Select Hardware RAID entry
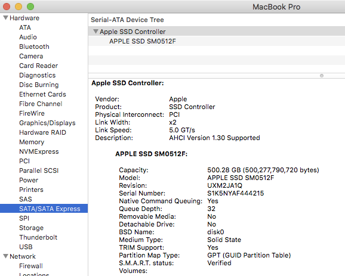This screenshot has height=276, width=345. (43, 132)
